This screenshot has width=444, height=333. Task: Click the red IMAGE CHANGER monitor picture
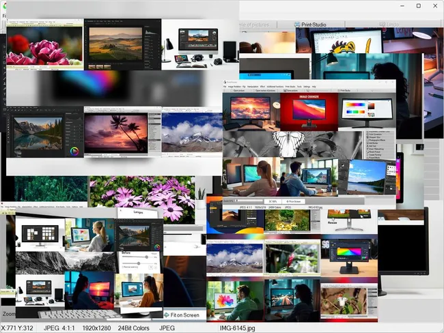[x=309, y=112]
